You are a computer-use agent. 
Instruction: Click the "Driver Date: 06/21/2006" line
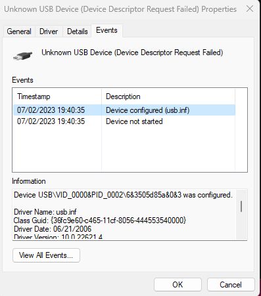53,229
